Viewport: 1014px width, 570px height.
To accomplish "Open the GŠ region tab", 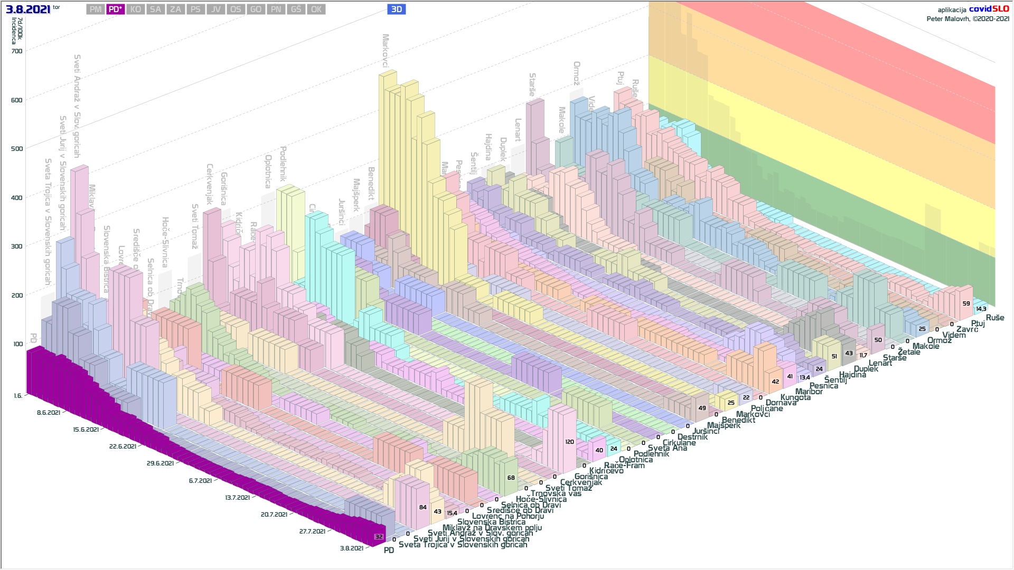I will pyautogui.click(x=296, y=9).
